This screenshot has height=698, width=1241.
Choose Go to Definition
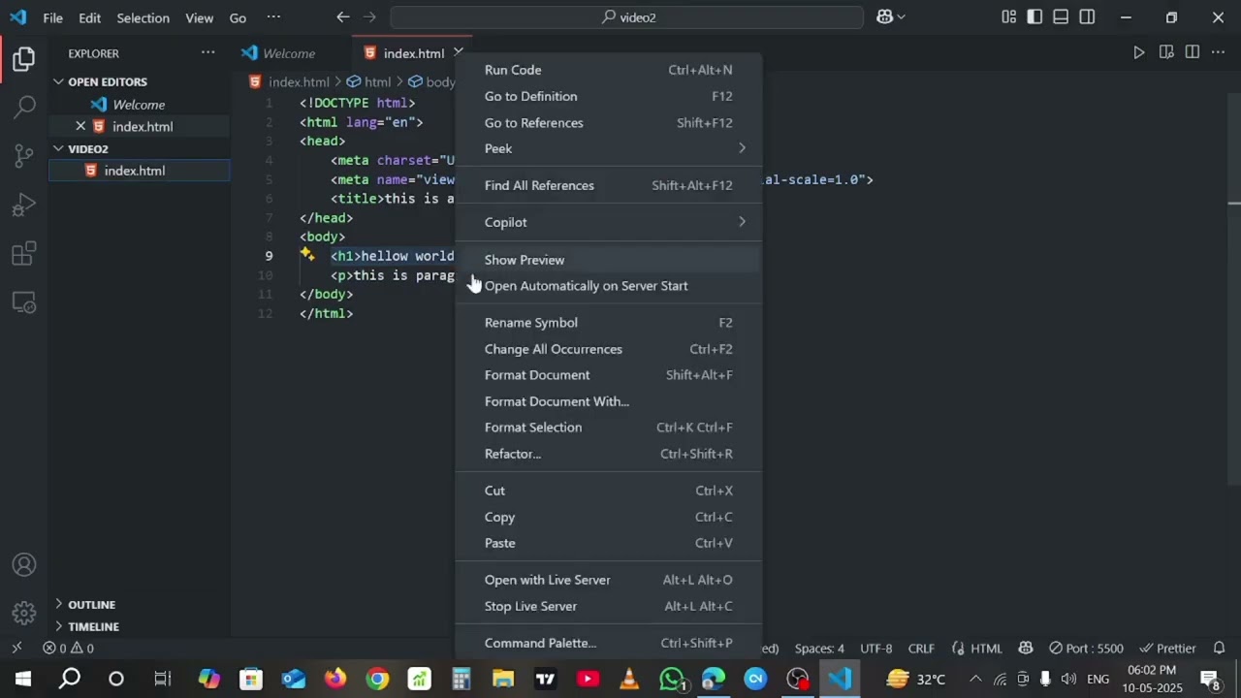point(609,96)
